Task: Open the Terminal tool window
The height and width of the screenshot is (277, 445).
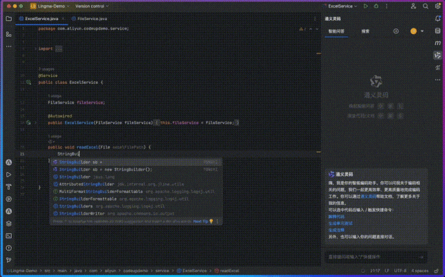Action: point(9,235)
